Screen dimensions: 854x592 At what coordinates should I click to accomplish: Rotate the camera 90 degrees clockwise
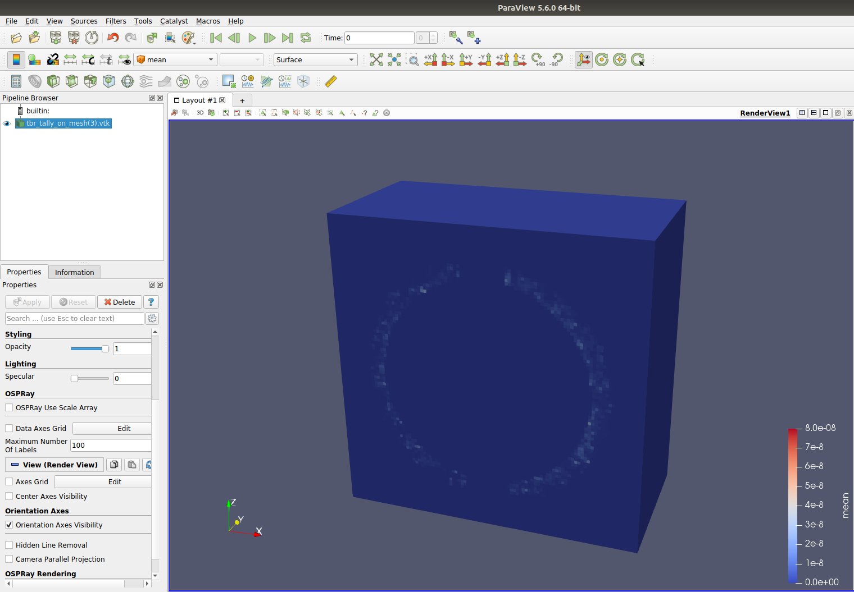click(x=538, y=59)
